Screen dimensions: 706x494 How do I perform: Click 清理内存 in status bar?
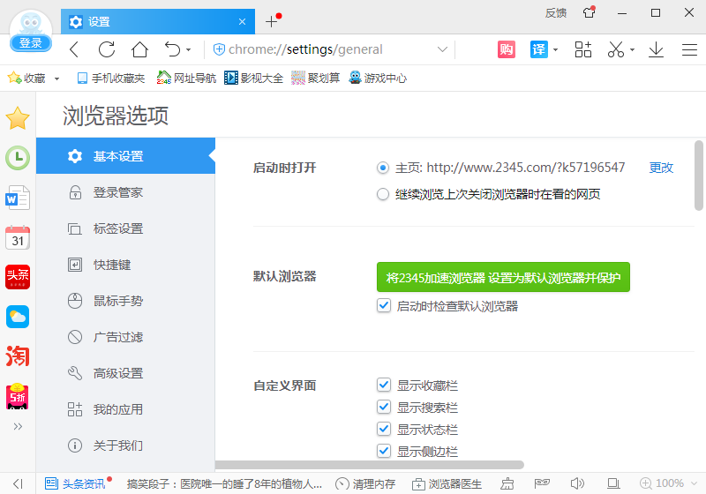[365, 483]
